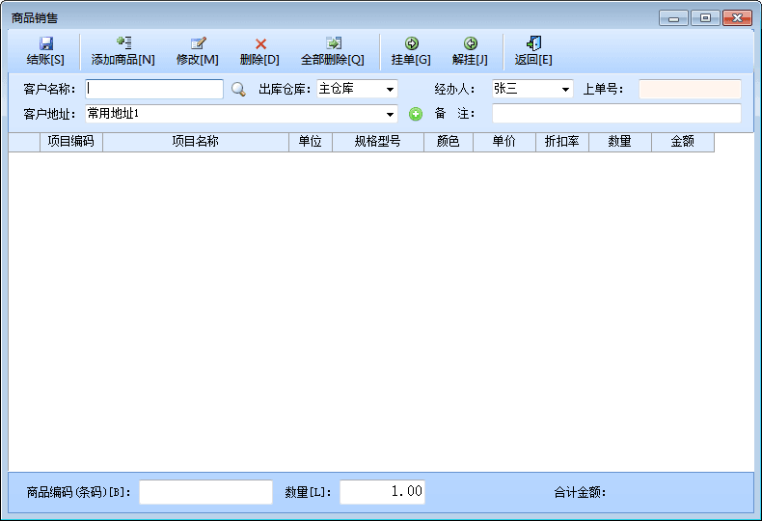This screenshot has width=762, height=521.
Task: Click the 商品编码(条码) barcode input field
Action: point(205,492)
